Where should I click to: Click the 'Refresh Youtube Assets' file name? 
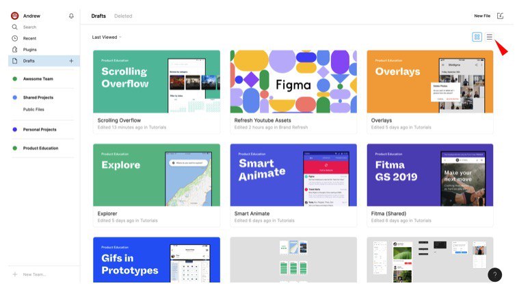(x=263, y=121)
